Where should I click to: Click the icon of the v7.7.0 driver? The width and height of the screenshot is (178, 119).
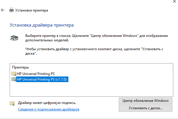pyautogui.click(x=14, y=79)
